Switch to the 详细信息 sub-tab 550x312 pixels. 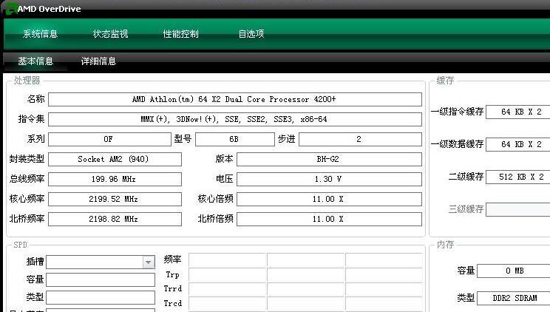pos(98,61)
